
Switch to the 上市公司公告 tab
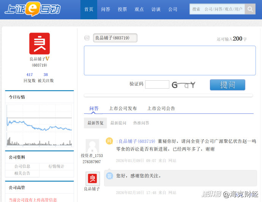(161, 108)
